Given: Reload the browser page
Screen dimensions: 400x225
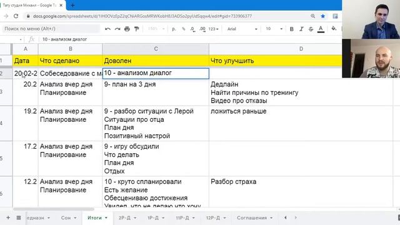Looking at the screenshot, I should [16, 16].
